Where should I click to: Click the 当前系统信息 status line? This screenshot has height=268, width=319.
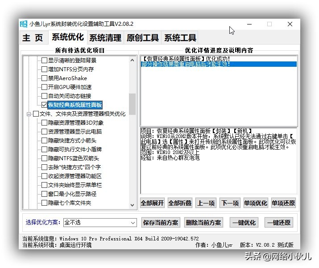coord(111,239)
